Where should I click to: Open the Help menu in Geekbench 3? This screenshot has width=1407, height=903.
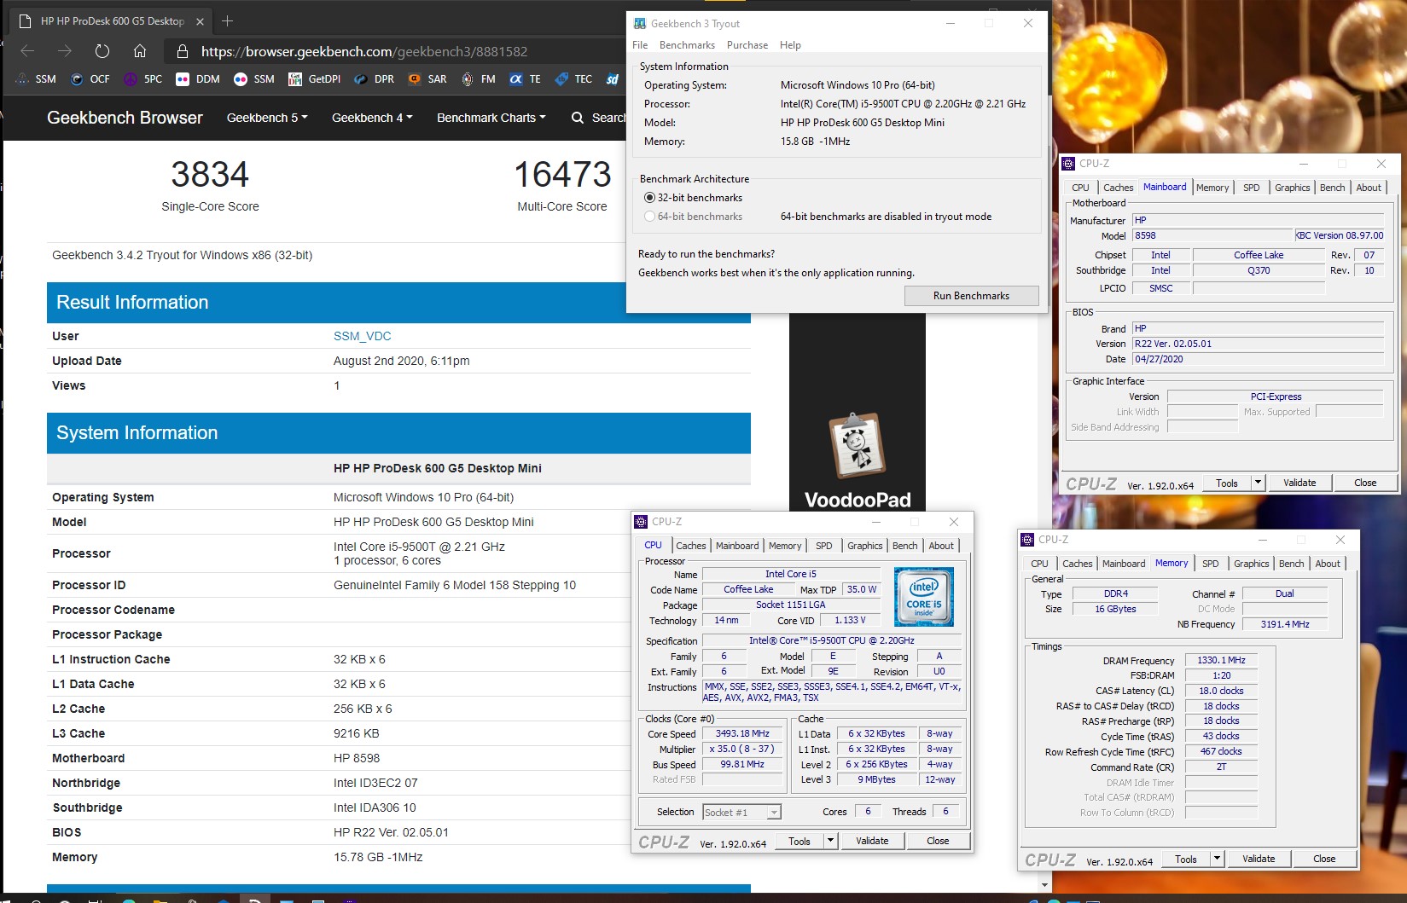coord(790,45)
